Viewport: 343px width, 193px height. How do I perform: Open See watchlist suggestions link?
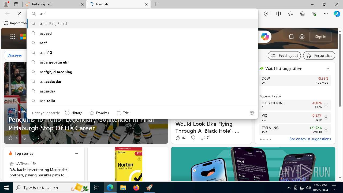pos(310,139)
